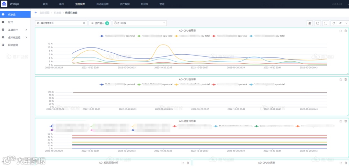Open the 管理 top menu
Screen dimensions: 349x167
pyautogui.click(x=162, y=4)
